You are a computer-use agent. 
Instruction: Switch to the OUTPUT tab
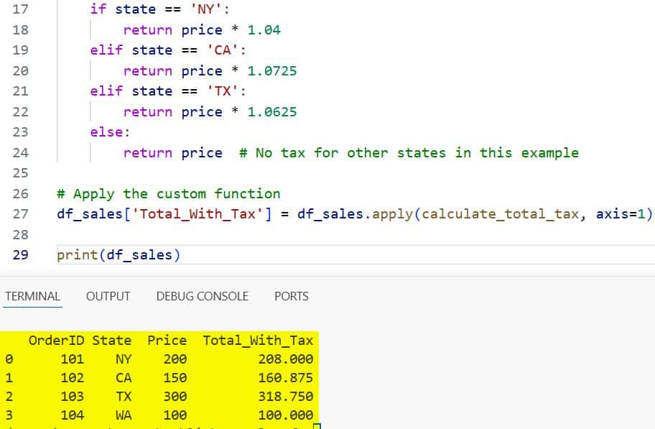click(108, 295)
